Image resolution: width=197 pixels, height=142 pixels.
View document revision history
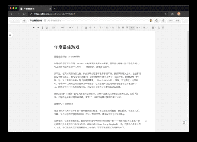[157, 20]
